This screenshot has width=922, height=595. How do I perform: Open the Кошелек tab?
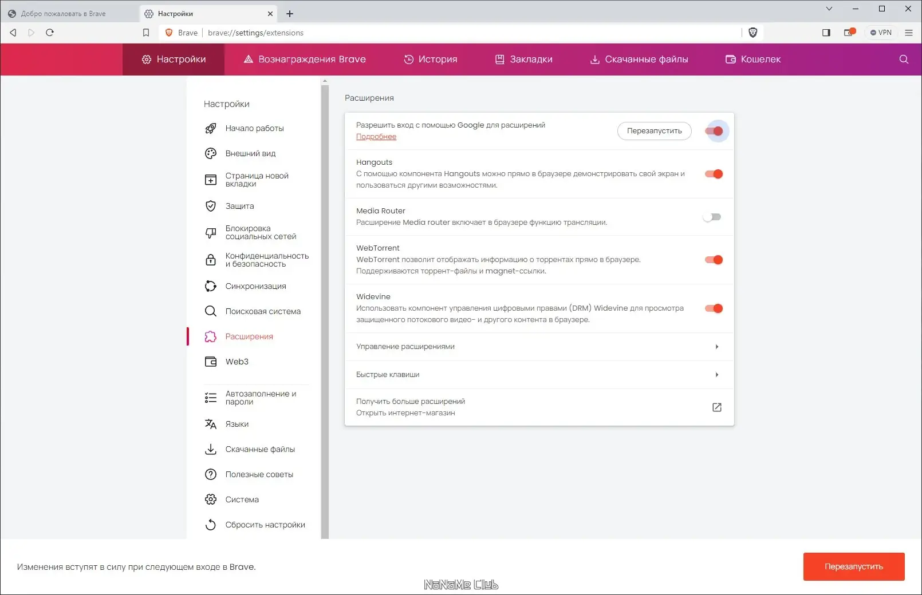[x=753, y=59]
